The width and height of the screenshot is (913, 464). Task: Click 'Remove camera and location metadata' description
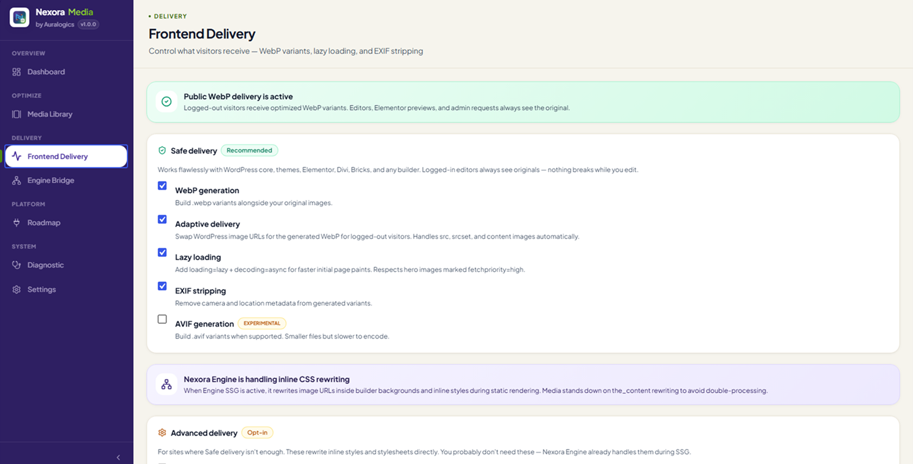pyautogui.click(x=273, y=303)
